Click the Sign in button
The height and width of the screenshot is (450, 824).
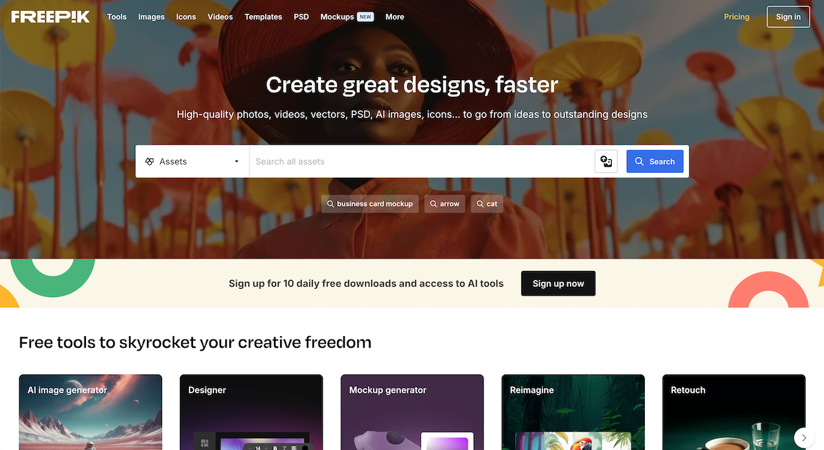point(788,16)
